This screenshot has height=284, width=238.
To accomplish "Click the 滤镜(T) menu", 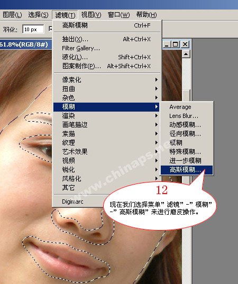I will [x=65, y=15].
